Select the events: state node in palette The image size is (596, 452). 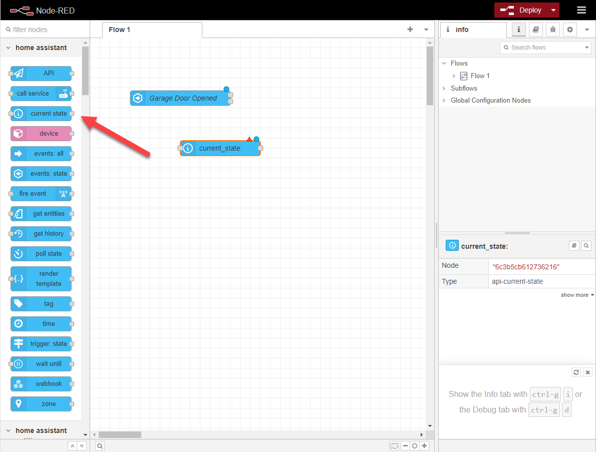click(42, 174)
